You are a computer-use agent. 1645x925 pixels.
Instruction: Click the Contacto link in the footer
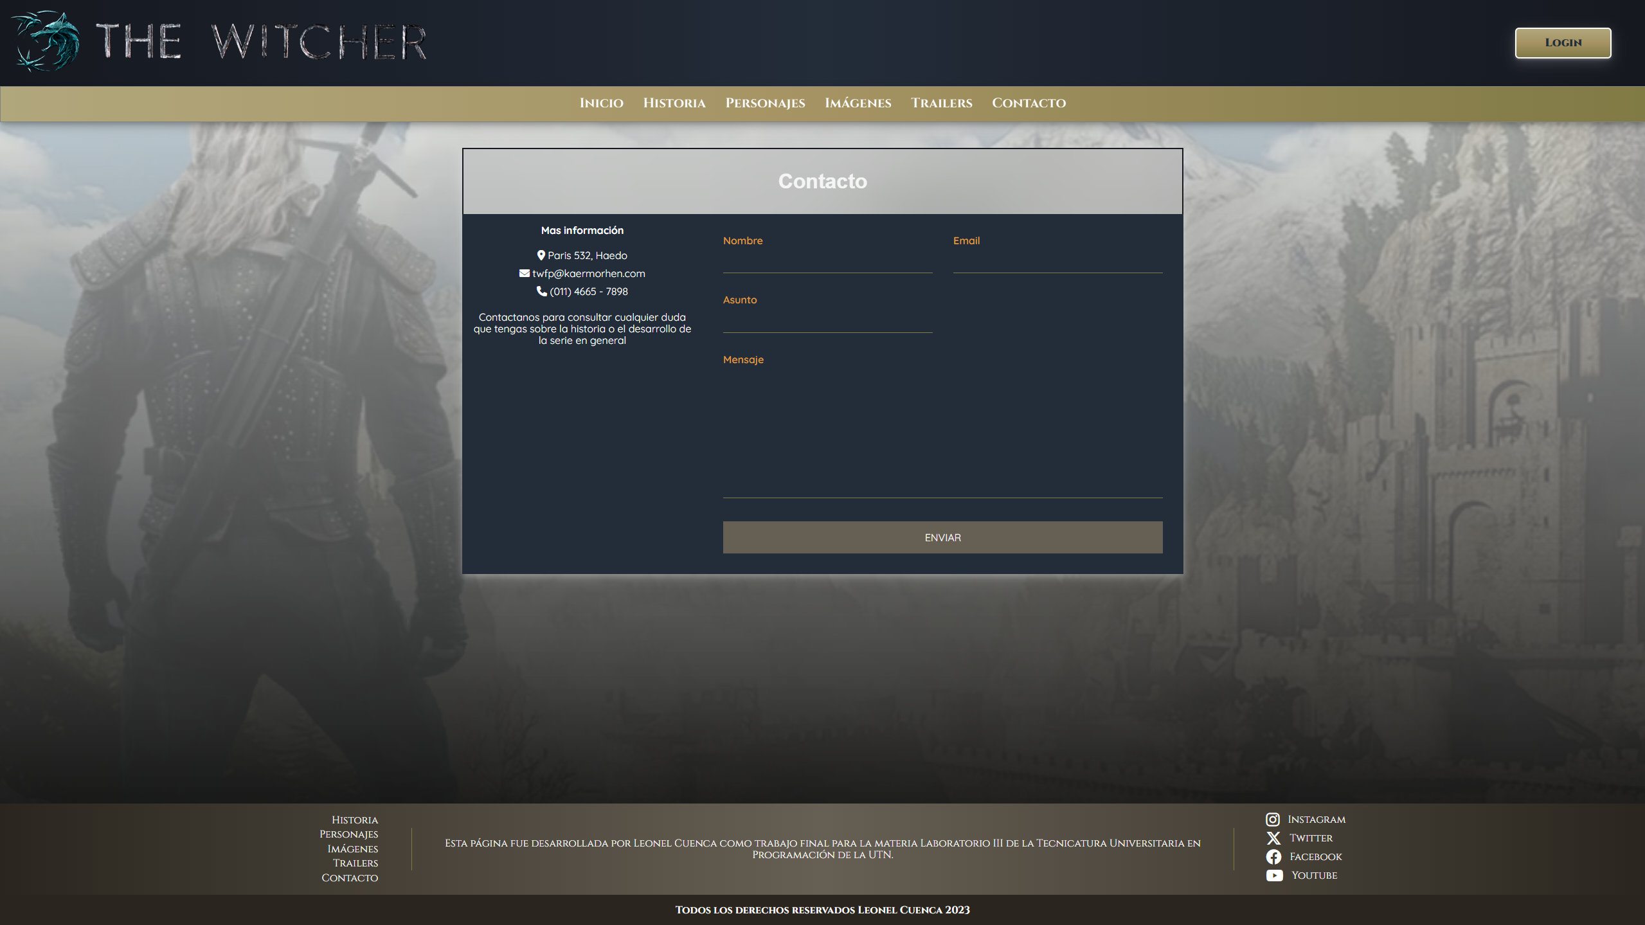[x=350, y=878]
